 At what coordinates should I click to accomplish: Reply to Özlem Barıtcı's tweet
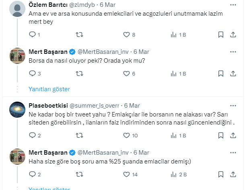coord(33,35)
